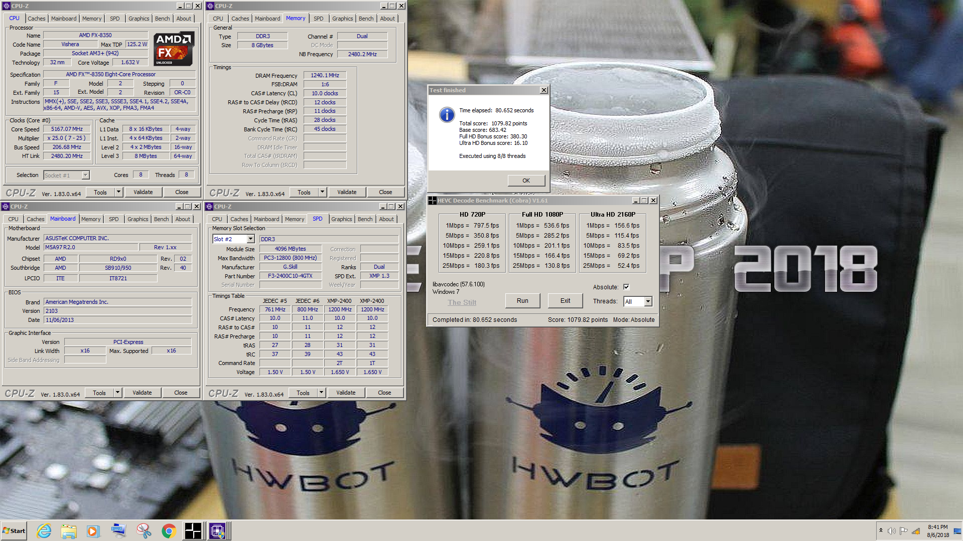Viewport: 963px width, 541px height.
Task: Click Validate in Slot #2 CPU-Z window
Action: (346, 393)
